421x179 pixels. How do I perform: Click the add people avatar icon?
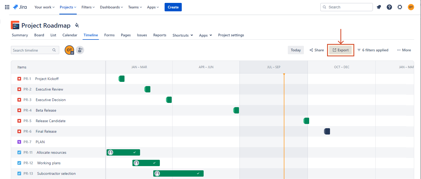(x=80, y=50)
